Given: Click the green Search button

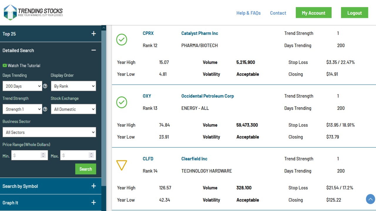Looking at the screenshot, I should [x=85, y=169].
